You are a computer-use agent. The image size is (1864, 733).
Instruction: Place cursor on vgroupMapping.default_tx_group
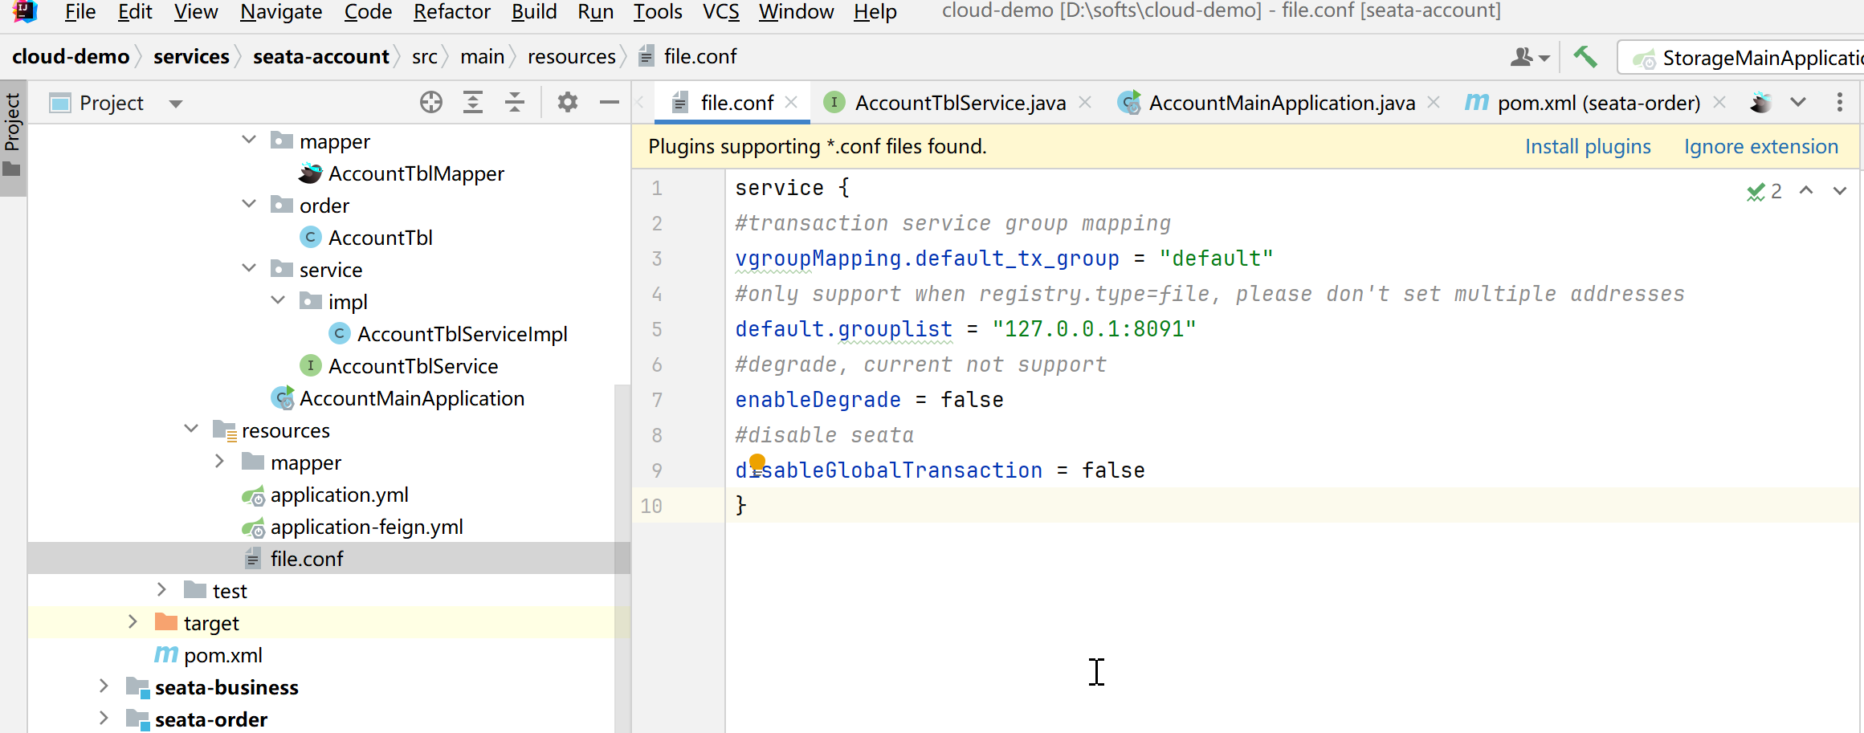point(927,259)
